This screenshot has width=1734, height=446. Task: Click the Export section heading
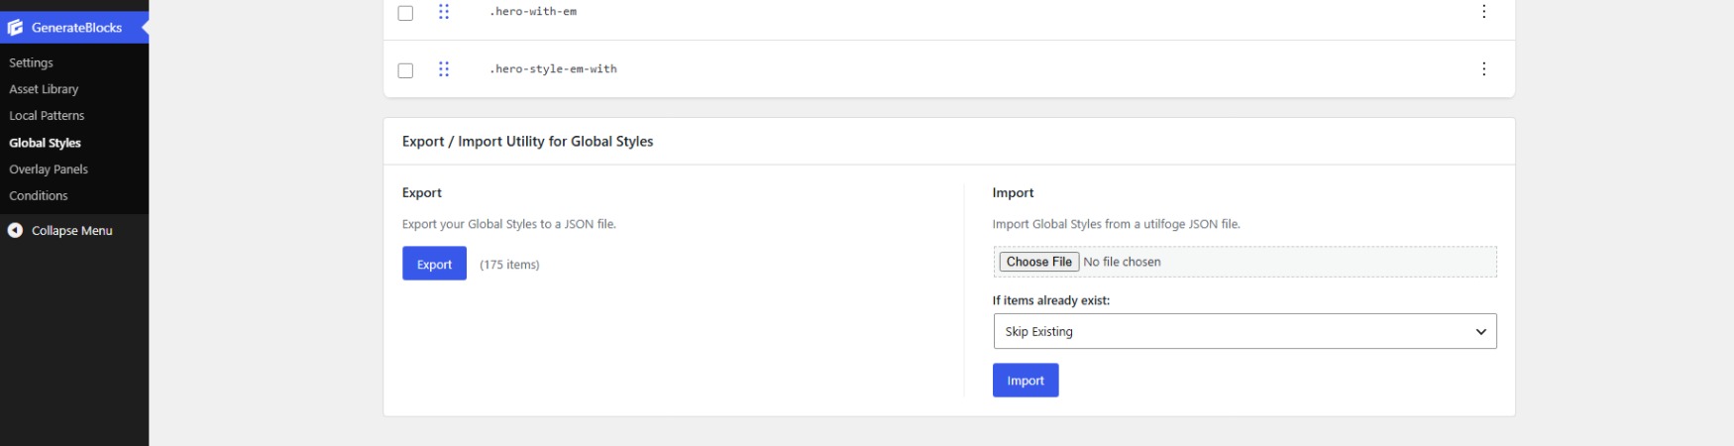[x=422, y=193]
